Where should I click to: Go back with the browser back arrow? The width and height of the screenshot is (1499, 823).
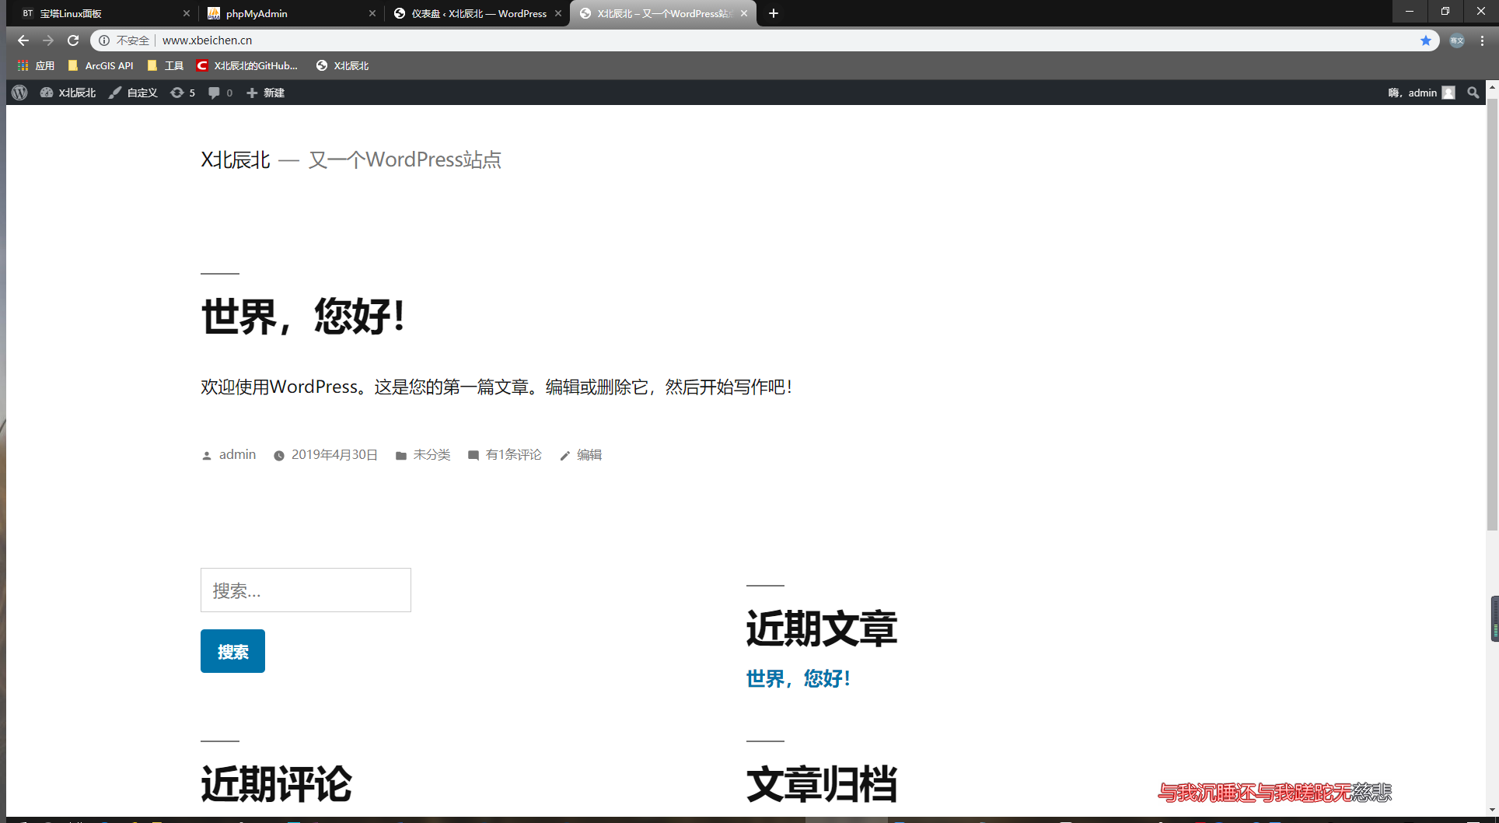coord(23,40)
